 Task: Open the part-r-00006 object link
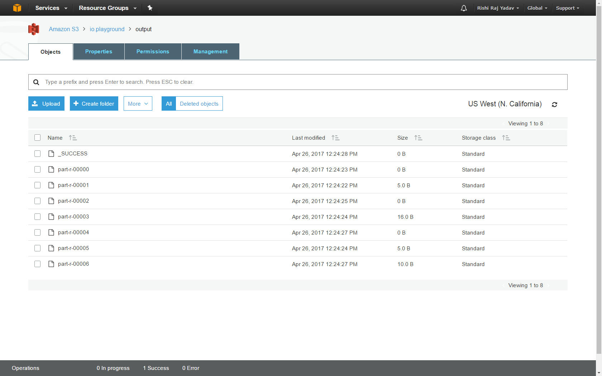(73, 264)
